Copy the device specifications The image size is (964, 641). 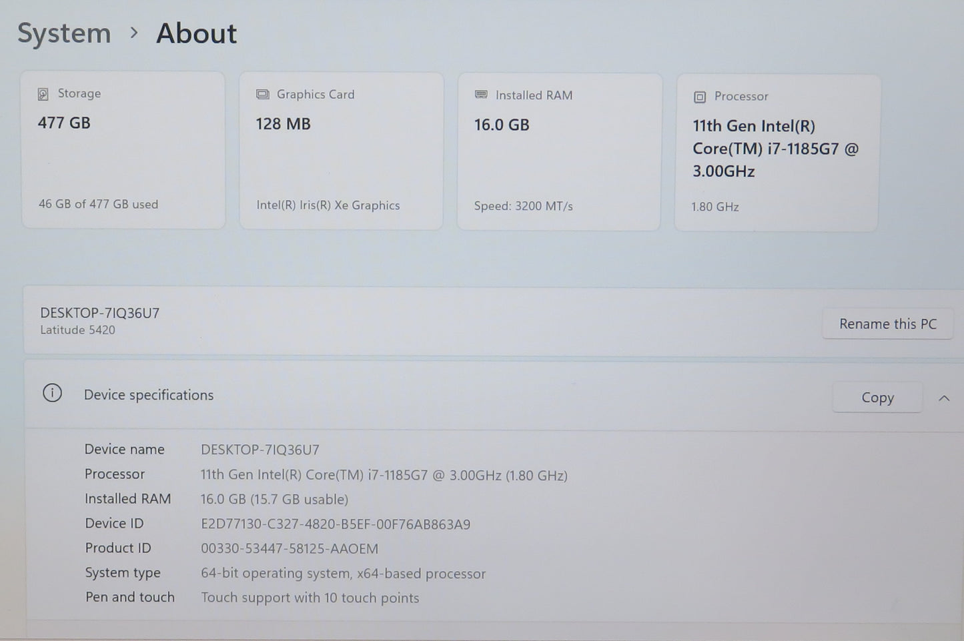(877, 398)
